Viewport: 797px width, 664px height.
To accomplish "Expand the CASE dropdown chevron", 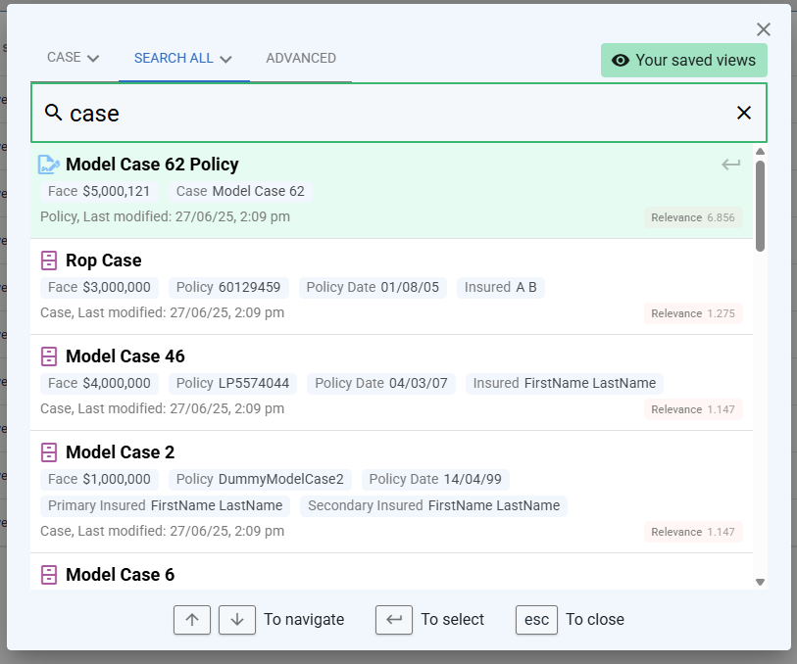I will point(93,59).
